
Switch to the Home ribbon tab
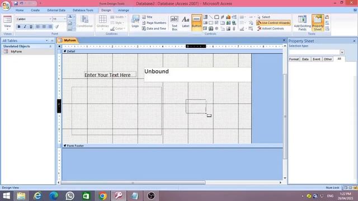[x=20, y=10]
